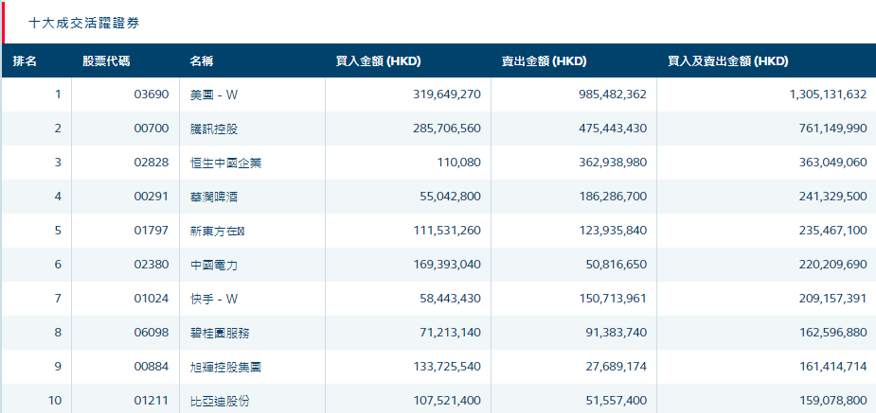The height and width of the screenshot is (413, 876).
Task: Select sell amount 150,713,961
Action: pos(613,299)
